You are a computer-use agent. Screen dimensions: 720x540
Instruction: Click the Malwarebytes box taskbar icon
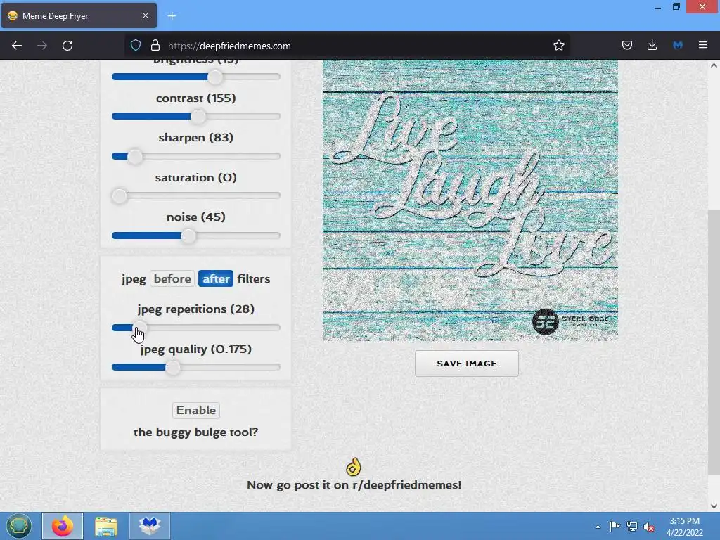(150, 526)
